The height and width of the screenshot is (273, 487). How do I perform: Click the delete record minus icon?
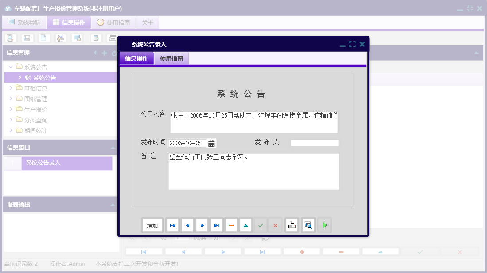[231, 225]
